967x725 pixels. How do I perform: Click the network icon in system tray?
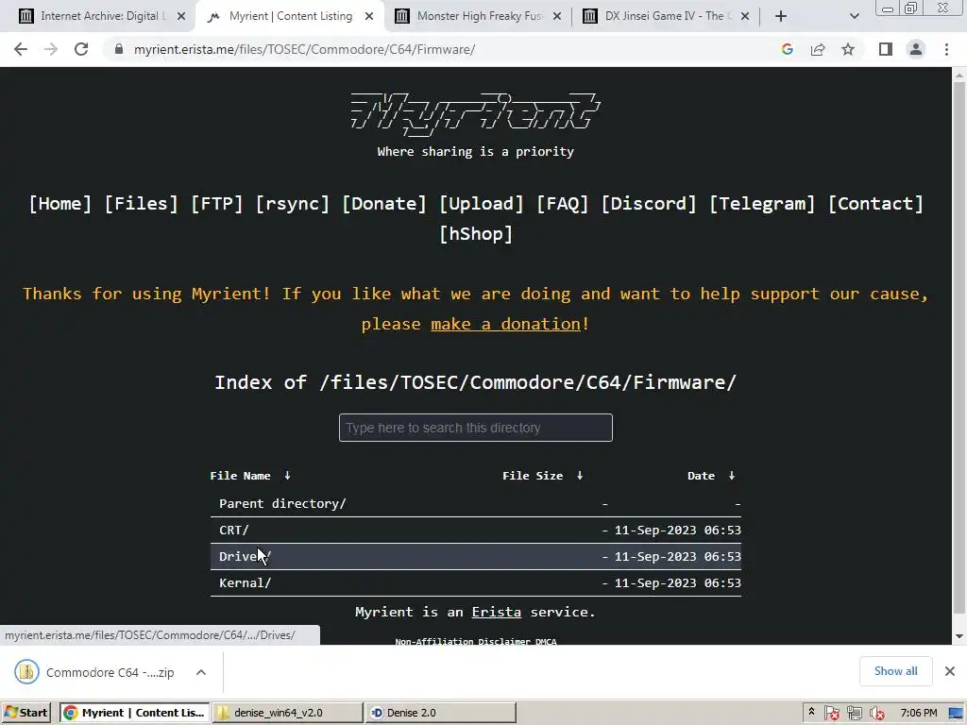pyautogui.click(x=854, y=714)
